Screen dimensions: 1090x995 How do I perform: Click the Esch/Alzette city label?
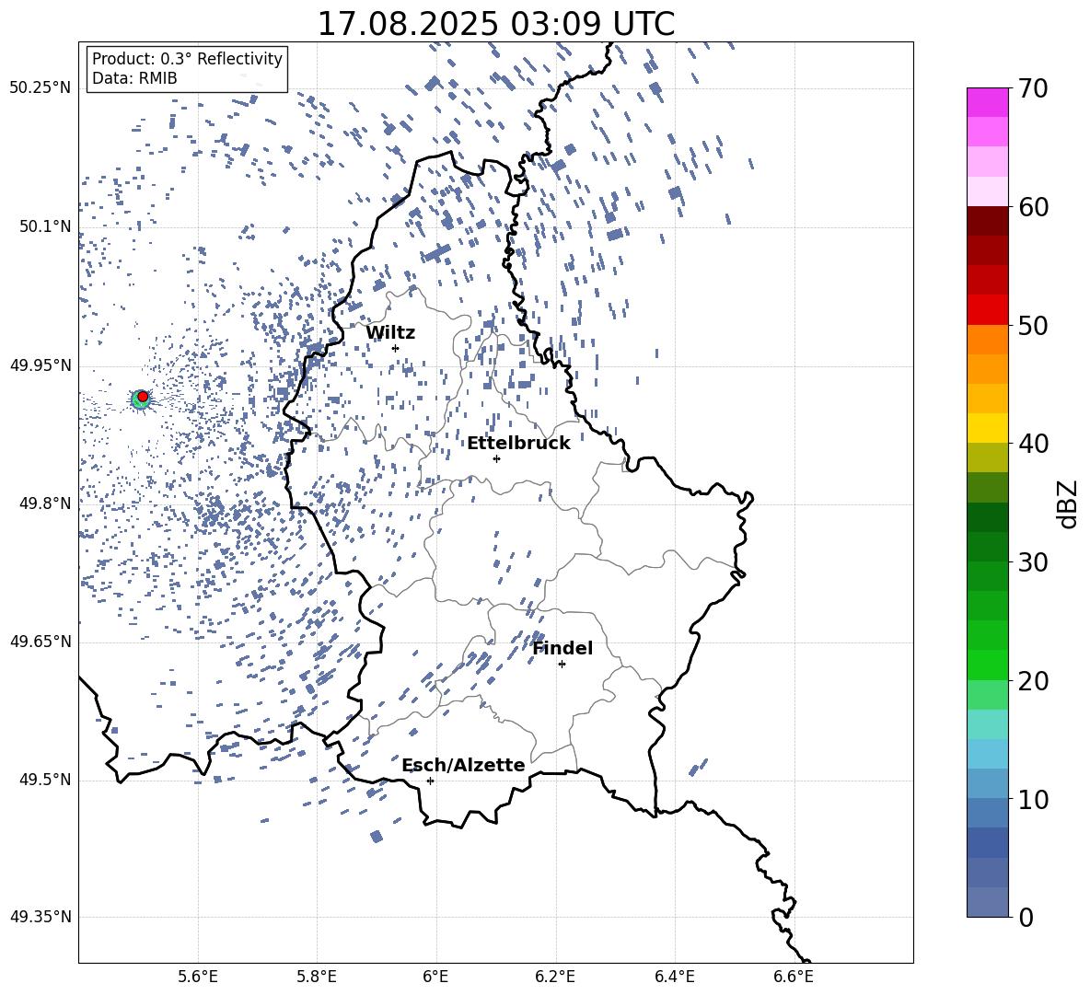[x=464, y=765]
